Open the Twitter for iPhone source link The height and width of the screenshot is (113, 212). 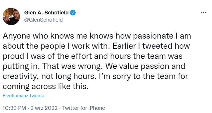click(84, 108)
